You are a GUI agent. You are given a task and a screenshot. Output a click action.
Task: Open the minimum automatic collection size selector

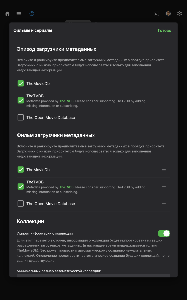coord(93,276)
